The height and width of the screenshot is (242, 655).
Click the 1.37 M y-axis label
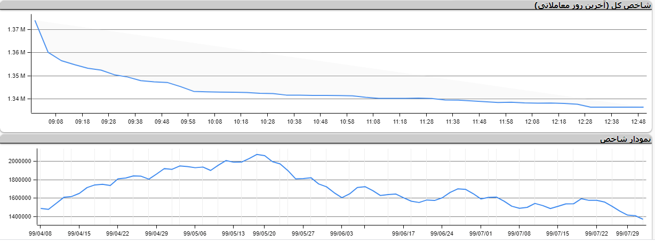pyautogui.click(x=17, y=30)
